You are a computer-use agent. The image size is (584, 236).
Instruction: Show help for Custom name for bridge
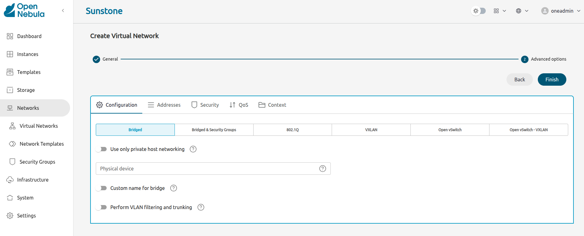click(x=174, y=188)
